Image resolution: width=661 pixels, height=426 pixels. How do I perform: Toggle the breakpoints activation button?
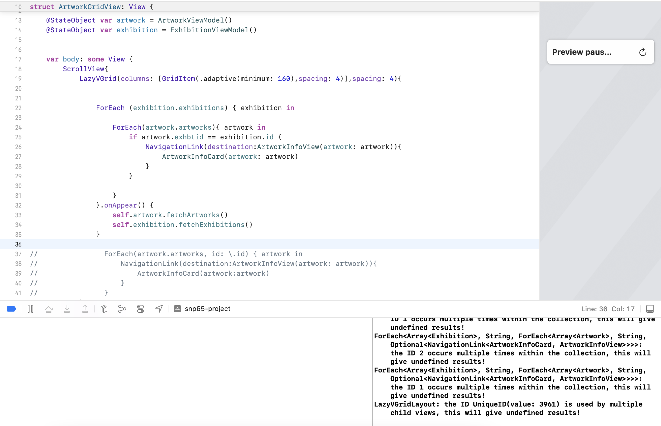coord(11,309)
